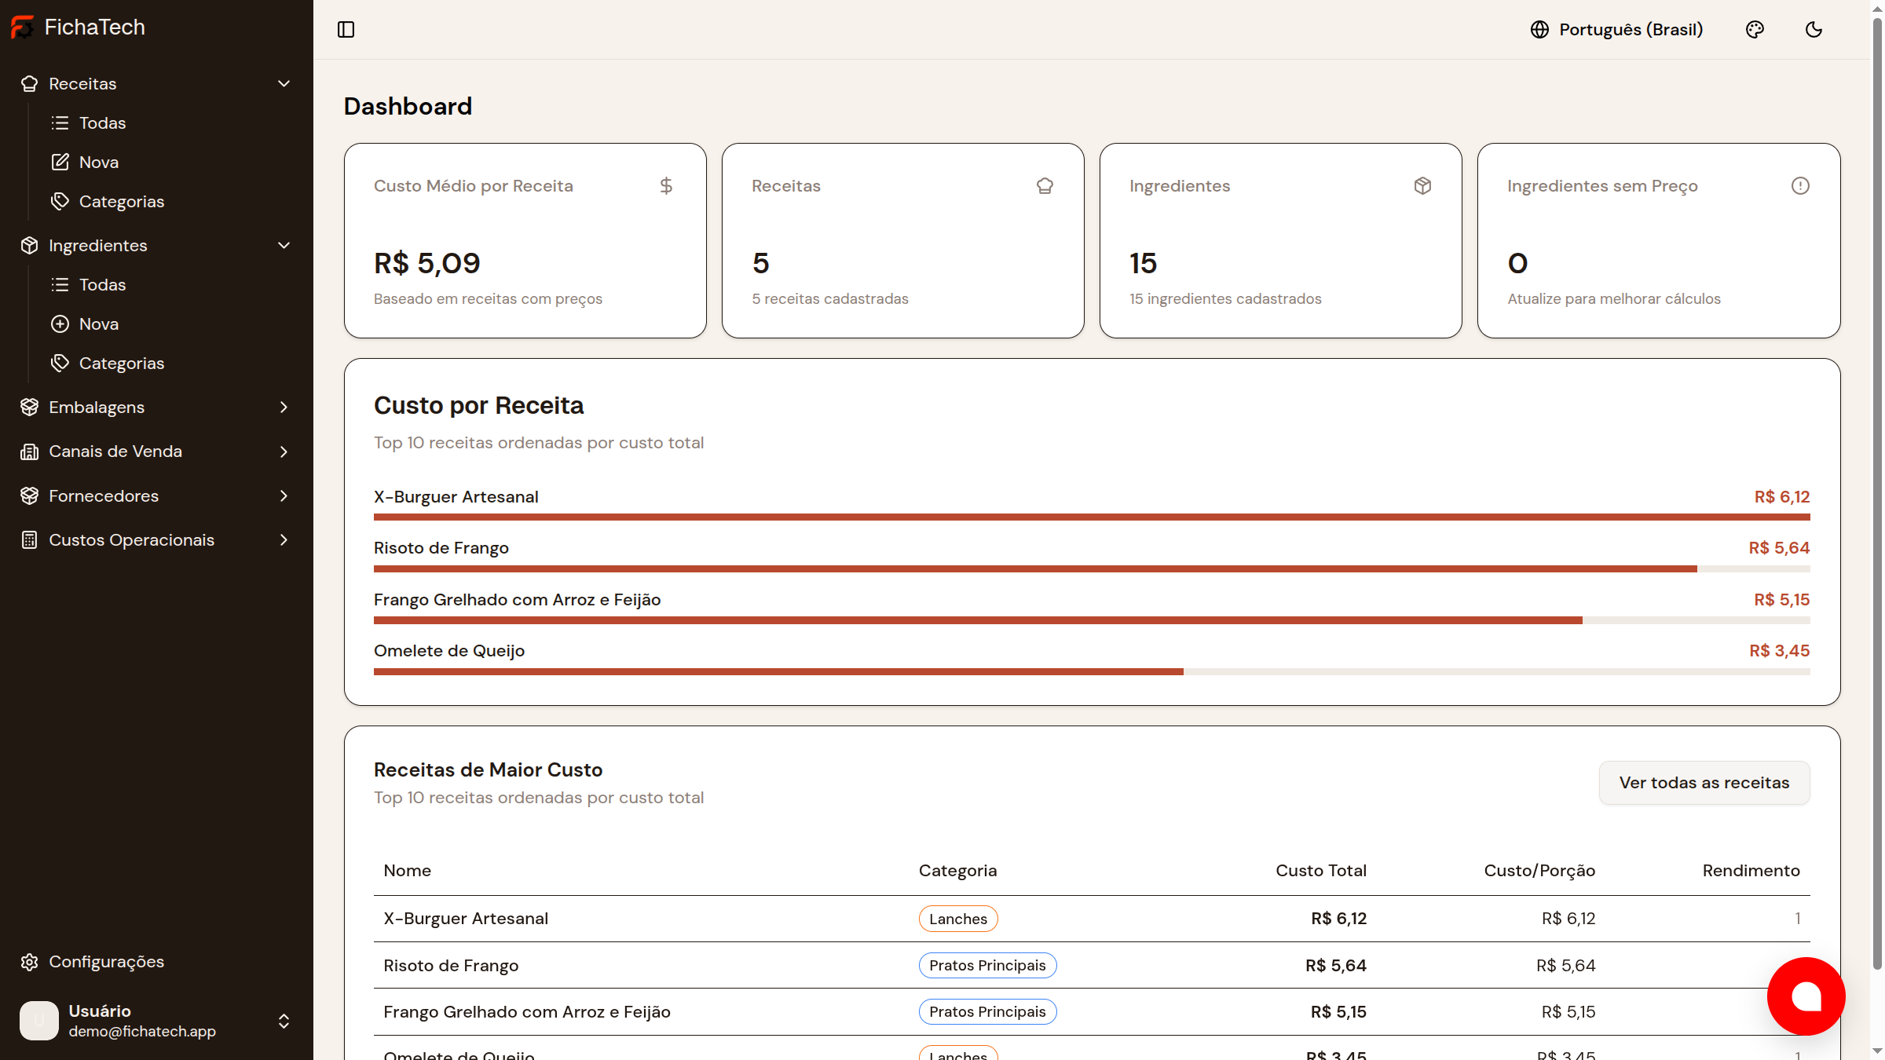Click the Ingredientes box sidebar icon
The height and width of the screenshot is (1060, 1885).
tap(30, 246)
